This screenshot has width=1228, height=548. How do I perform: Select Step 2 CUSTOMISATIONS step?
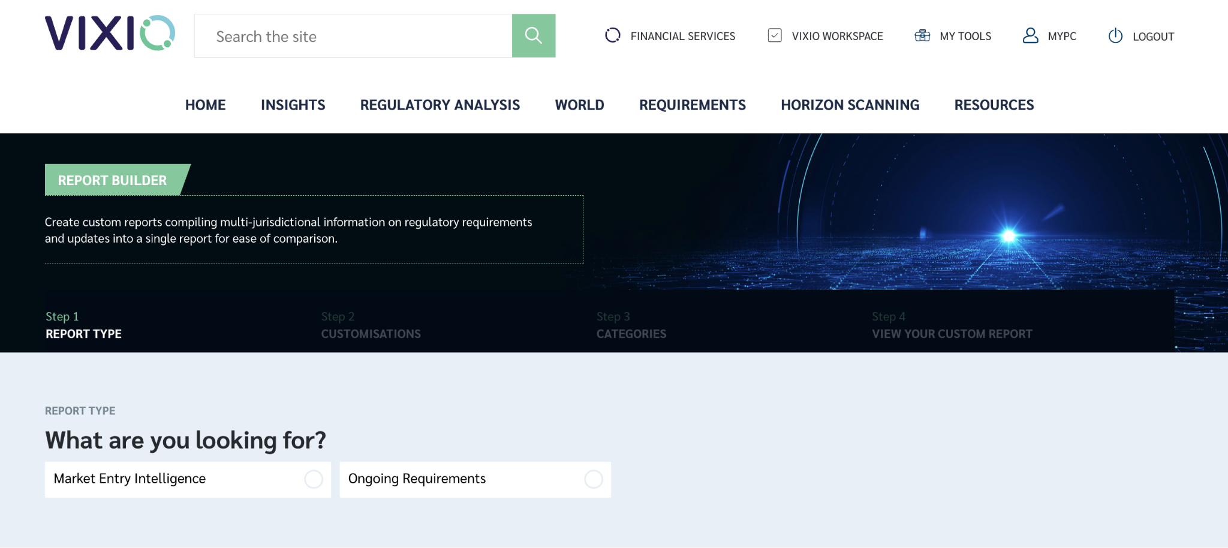tap(371, 325)
